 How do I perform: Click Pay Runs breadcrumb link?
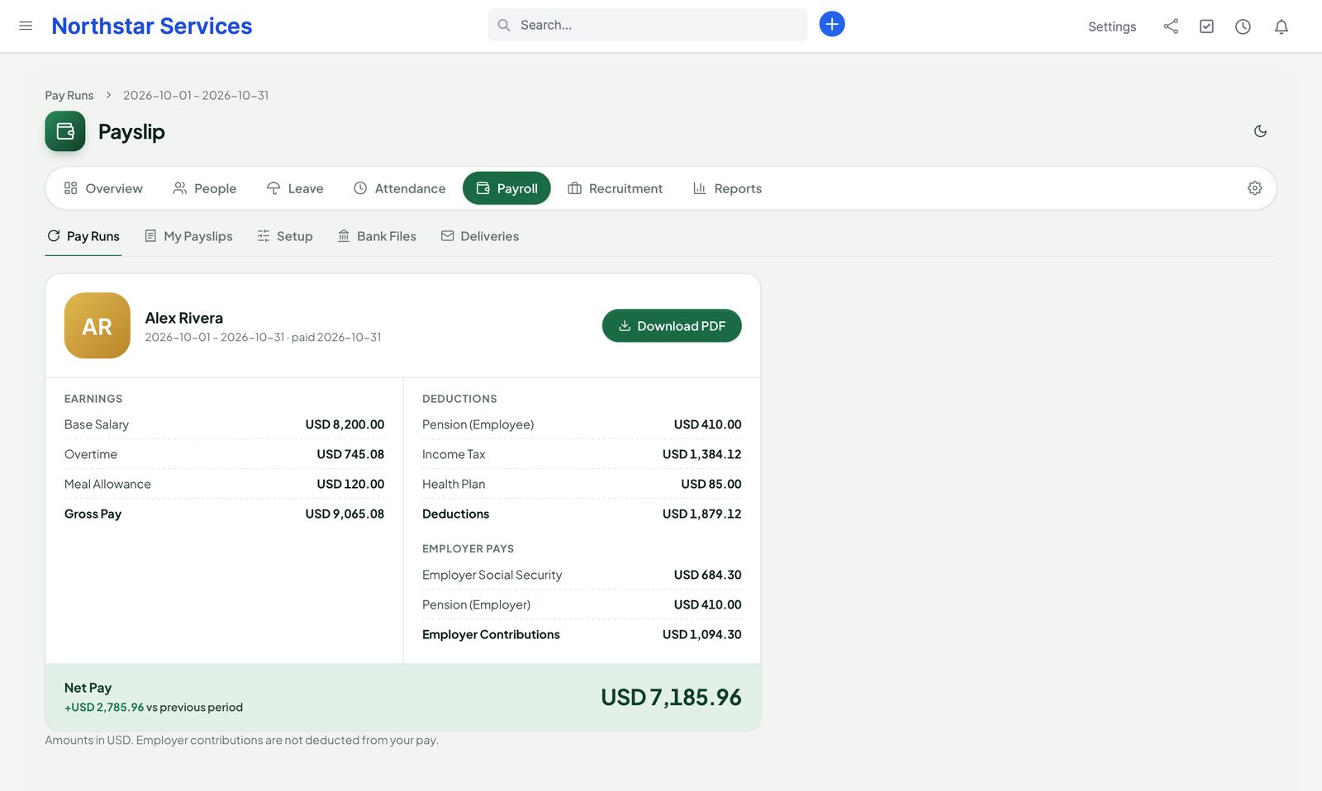click(x=69, y=95)
